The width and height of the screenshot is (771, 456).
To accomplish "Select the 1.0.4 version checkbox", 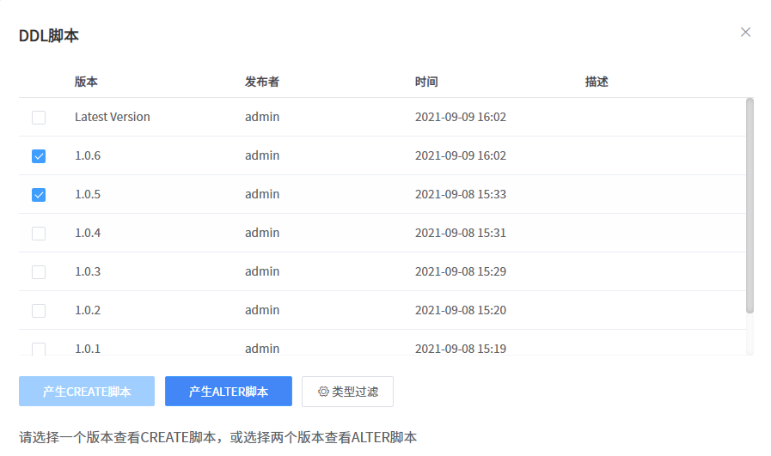I will (x=39, y=234).
